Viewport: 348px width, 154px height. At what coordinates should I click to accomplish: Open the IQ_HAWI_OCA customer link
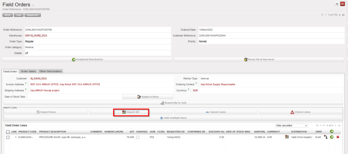(x=38, y=78)
